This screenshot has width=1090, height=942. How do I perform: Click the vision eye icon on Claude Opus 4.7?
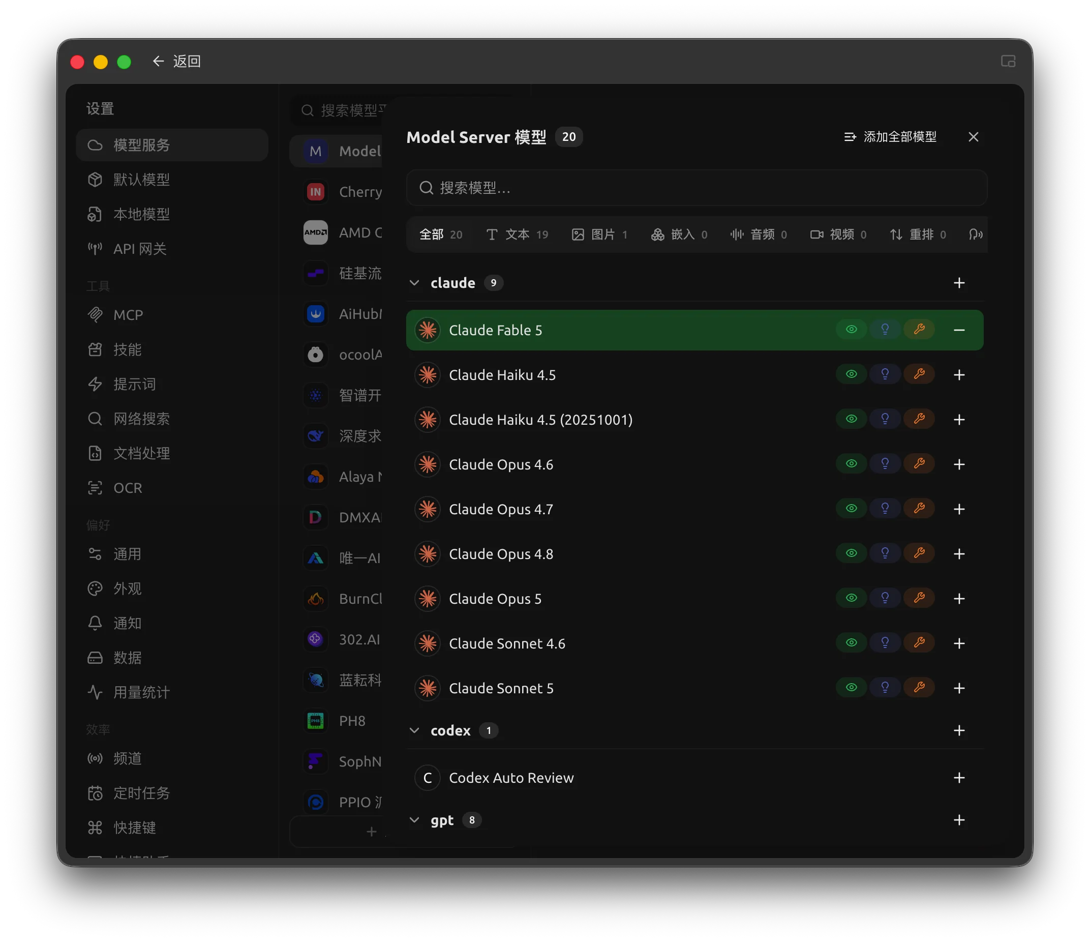[x=851, y=508]
